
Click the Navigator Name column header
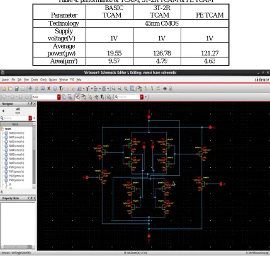15,124
